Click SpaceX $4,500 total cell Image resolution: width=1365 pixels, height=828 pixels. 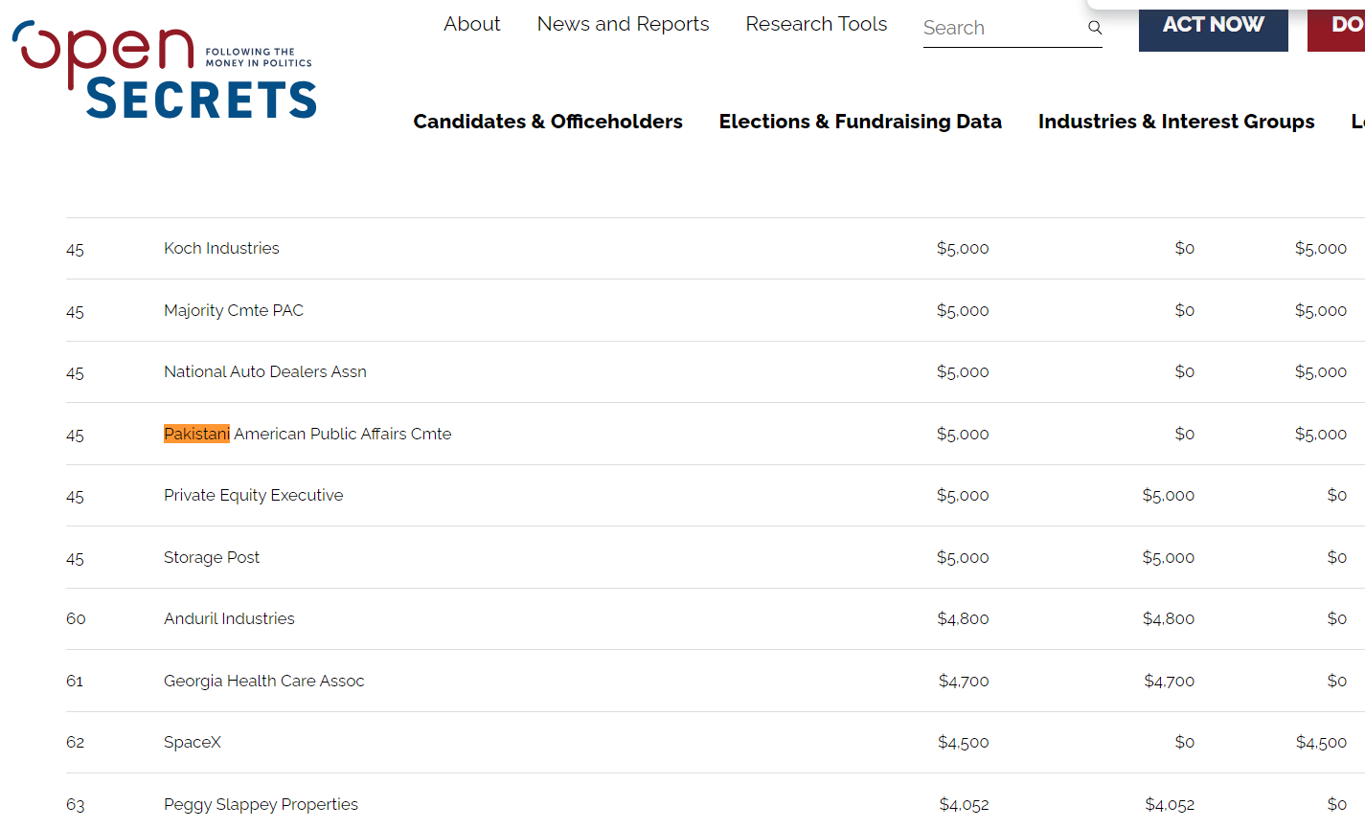[964, 742]
